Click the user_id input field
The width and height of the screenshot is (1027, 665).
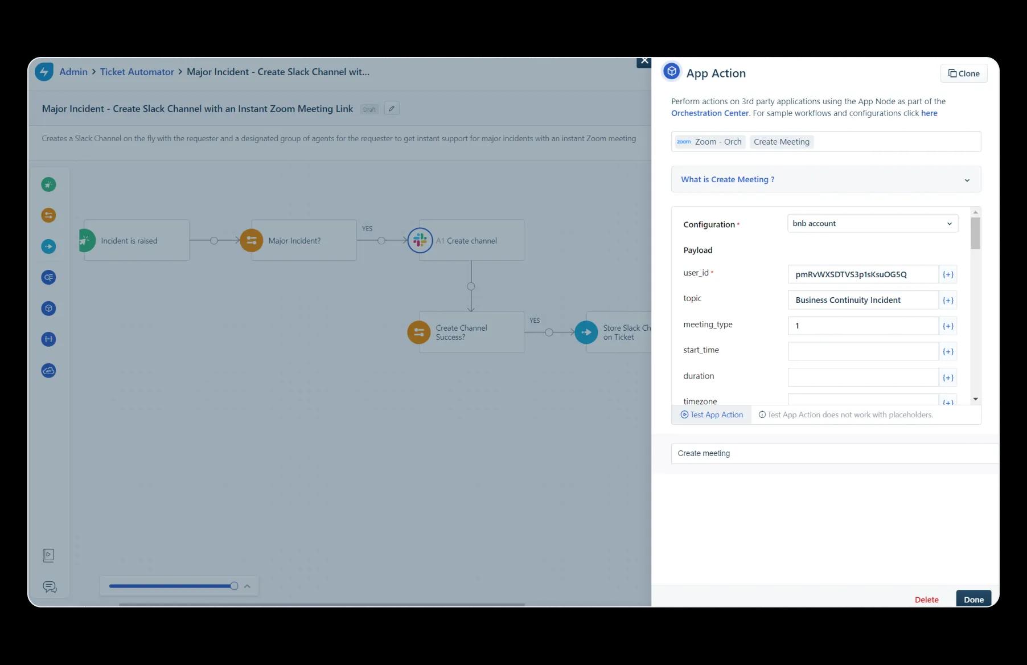click(863, 274)
